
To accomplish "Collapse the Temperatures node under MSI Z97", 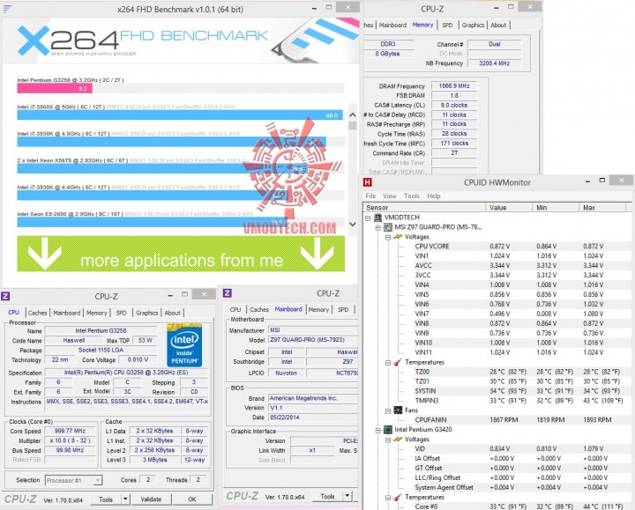I will click(x=388, y=363).
